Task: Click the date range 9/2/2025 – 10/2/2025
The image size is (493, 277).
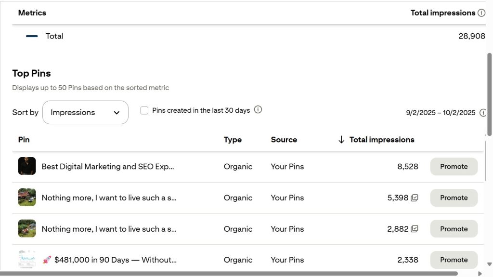Action: coord(441,113)
